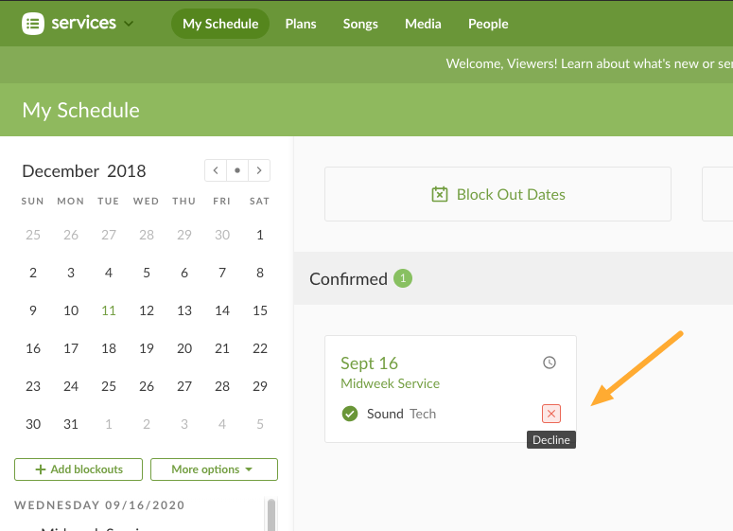The height and width of the screenshot is (531, 733).
Task: Expand the services app switcher chevron
Action: point(129,24)
